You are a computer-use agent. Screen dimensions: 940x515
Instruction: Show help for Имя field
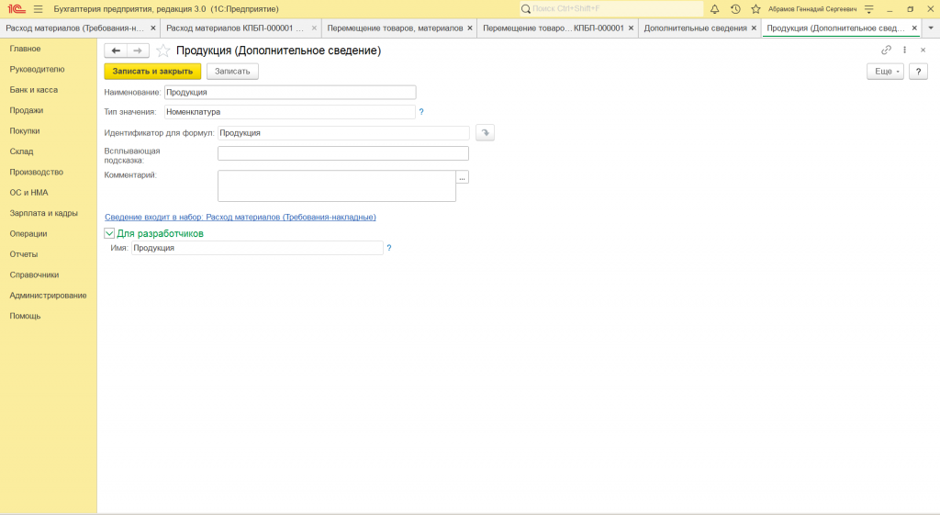coord(389,248)
